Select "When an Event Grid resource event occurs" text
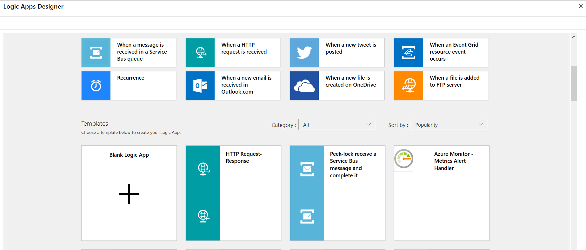This screenshot has width=586, height=250. coord(454,52)
